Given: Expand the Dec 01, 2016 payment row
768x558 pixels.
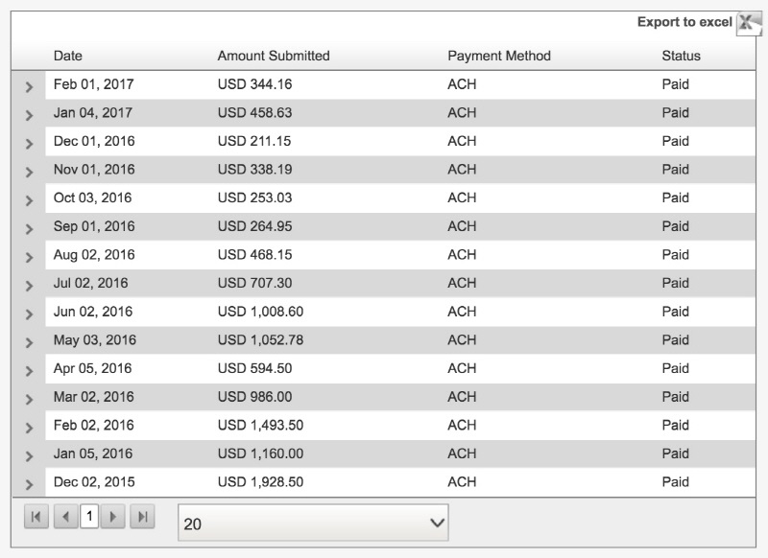Looking at the screenshot, I should coord(29,144).
